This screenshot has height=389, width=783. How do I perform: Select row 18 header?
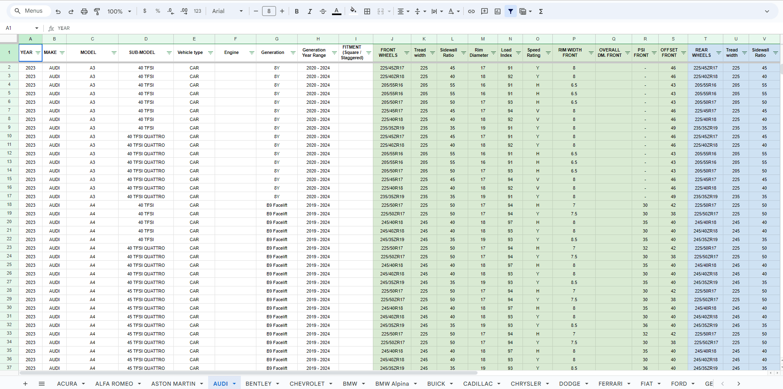pos(9,205)
